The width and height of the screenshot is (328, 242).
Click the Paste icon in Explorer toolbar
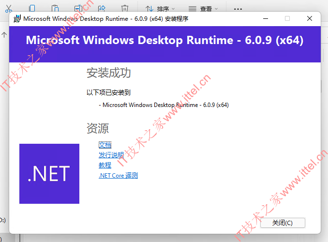coord(55,8)
